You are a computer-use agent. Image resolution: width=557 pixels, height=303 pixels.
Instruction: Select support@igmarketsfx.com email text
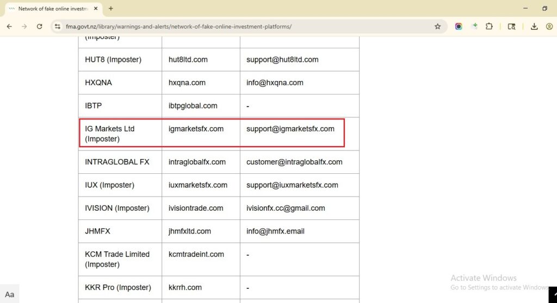coord(290,129)
